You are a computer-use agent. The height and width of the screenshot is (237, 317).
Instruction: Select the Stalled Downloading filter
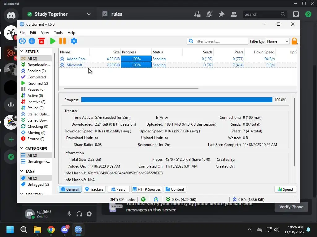(x=36, y=120)
